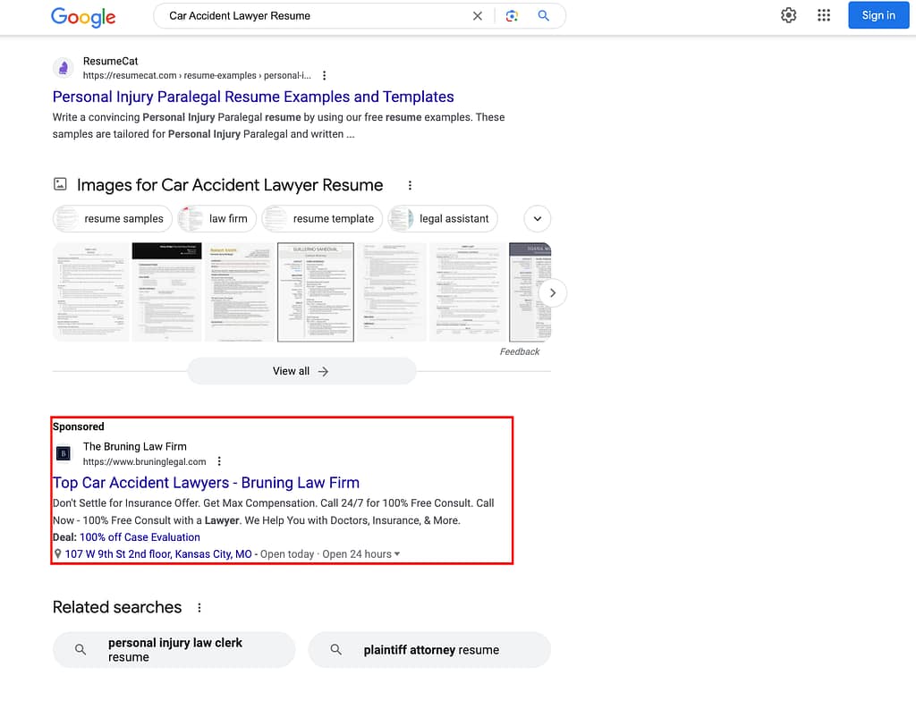Open the resume thumbnail with orange name heading
The width and height of the screenshot is (916, 726).
tap(240, 292)
